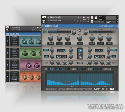Select the top Unison mode icon

pos(80,50)
